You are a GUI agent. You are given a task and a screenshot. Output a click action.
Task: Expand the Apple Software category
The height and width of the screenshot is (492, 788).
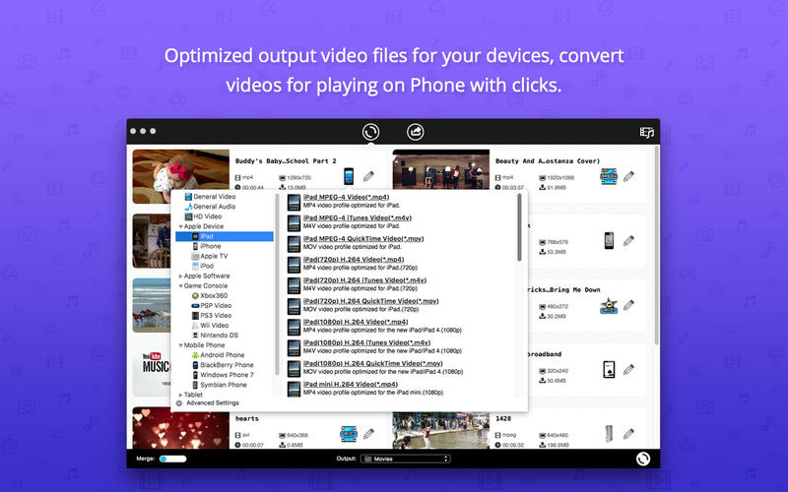[x=180, y=277]
